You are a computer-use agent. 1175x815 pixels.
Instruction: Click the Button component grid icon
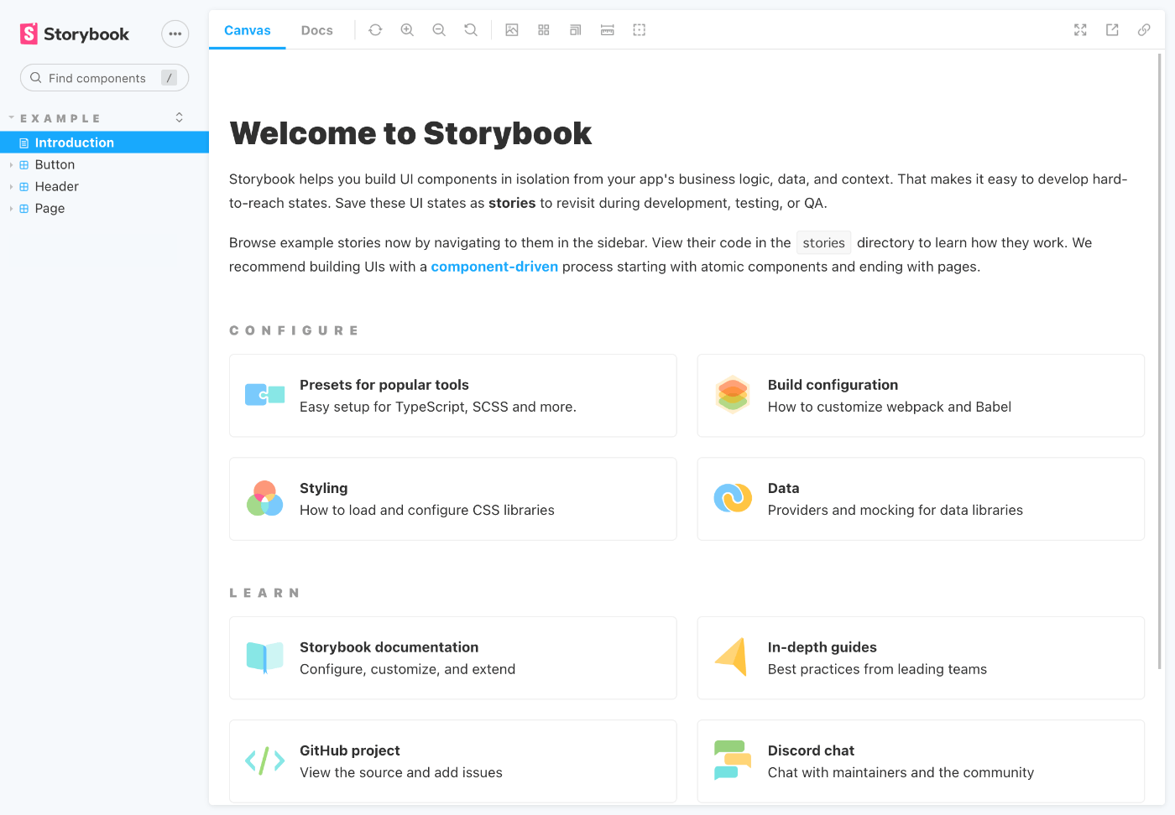24,165
